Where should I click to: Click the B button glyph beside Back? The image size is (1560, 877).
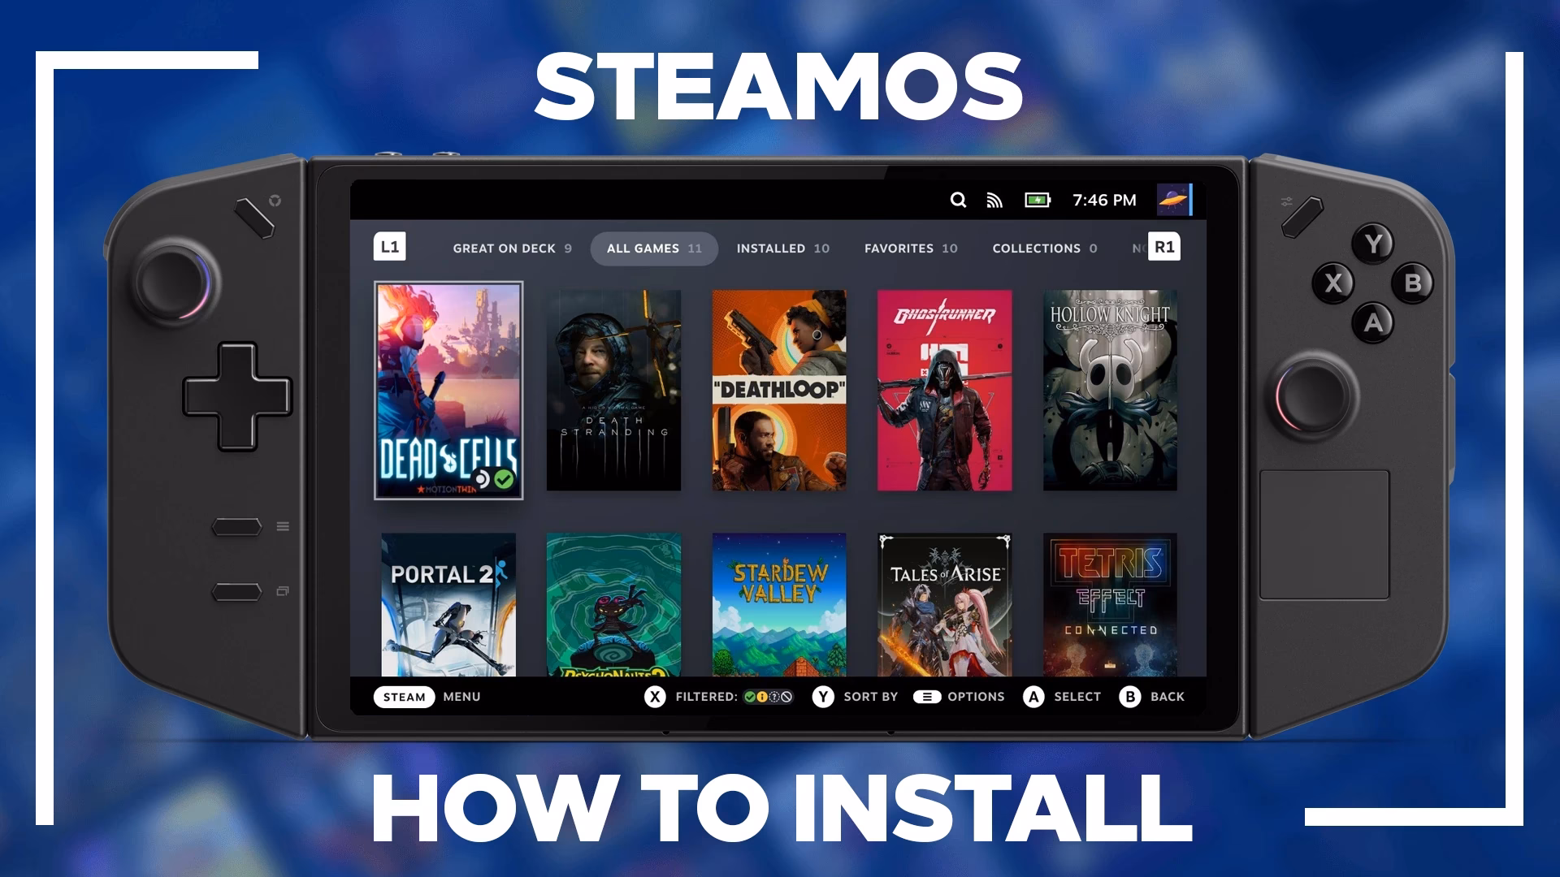point(1130,697)
